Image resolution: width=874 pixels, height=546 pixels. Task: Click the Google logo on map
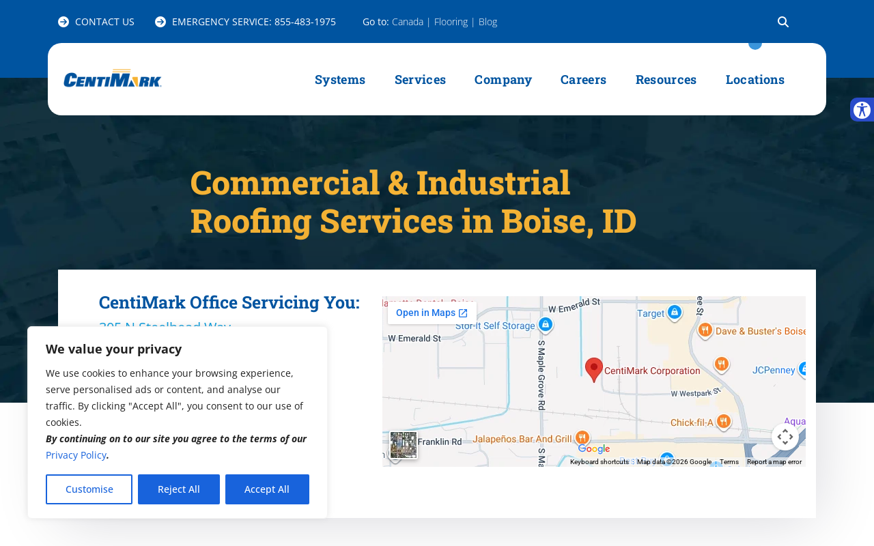coord(594,448)
